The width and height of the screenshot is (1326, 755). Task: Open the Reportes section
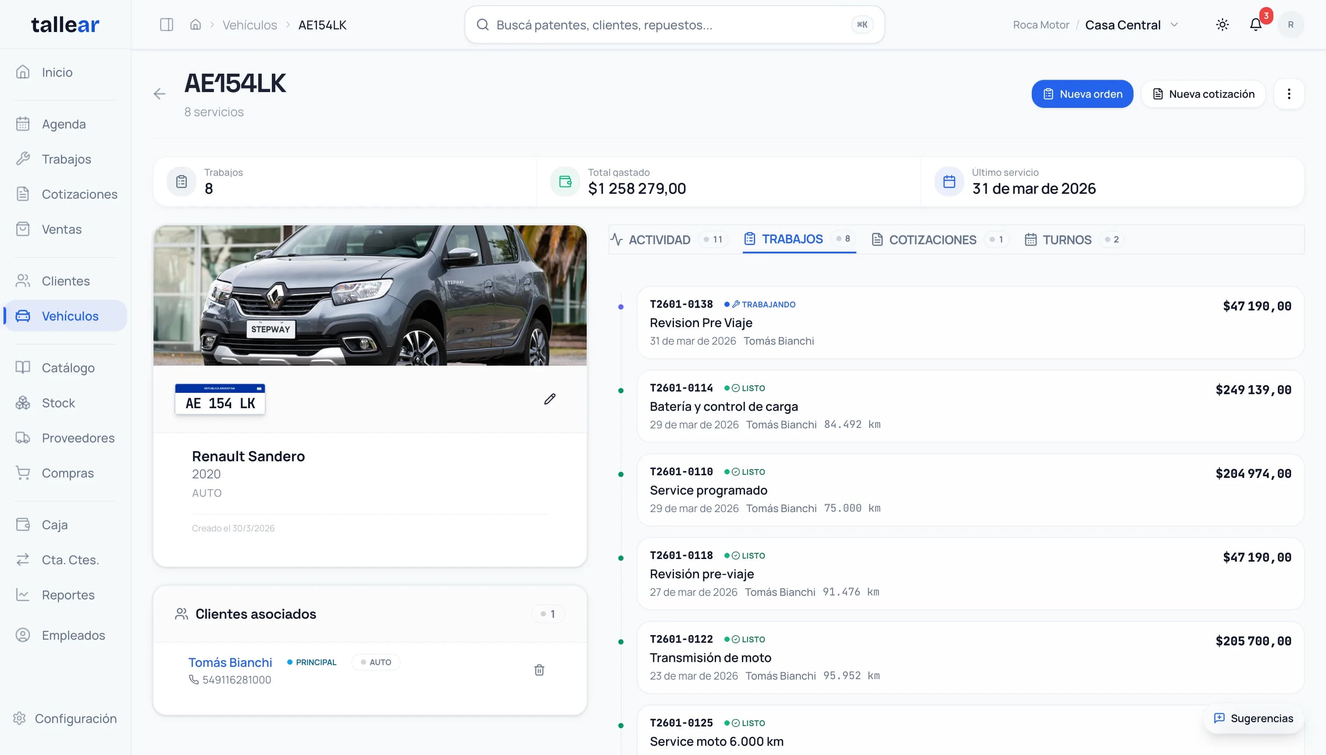68,595
